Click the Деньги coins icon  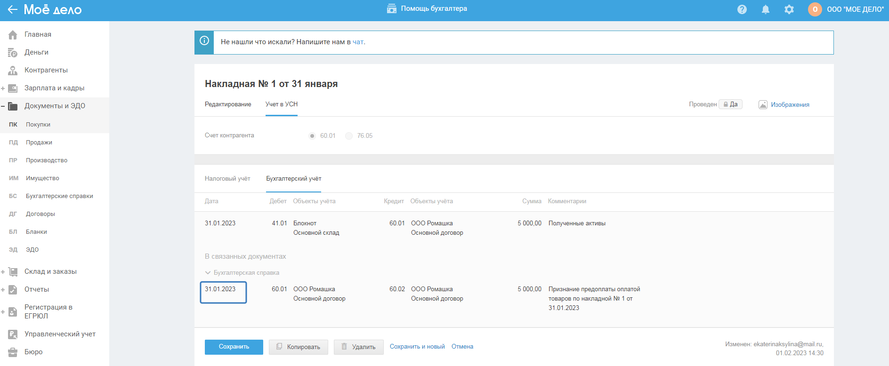click(13, 52)
